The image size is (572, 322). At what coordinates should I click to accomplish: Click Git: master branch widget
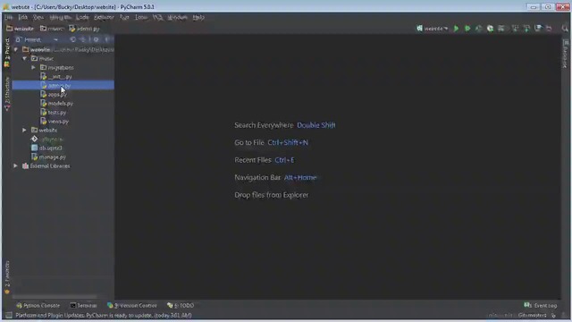point(533,315)
